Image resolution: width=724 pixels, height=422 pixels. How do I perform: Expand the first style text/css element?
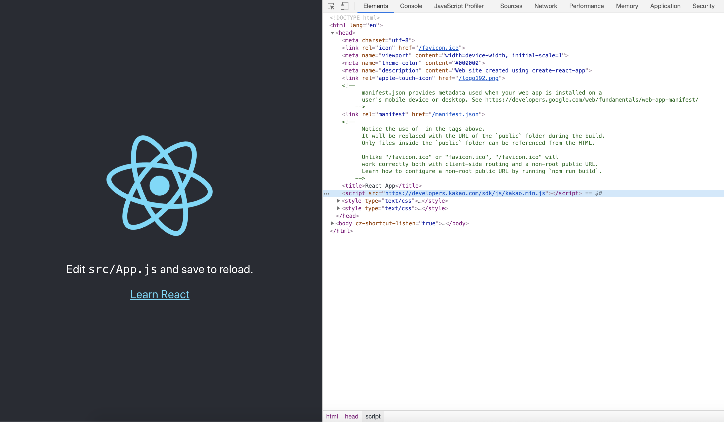click(338, 201)
